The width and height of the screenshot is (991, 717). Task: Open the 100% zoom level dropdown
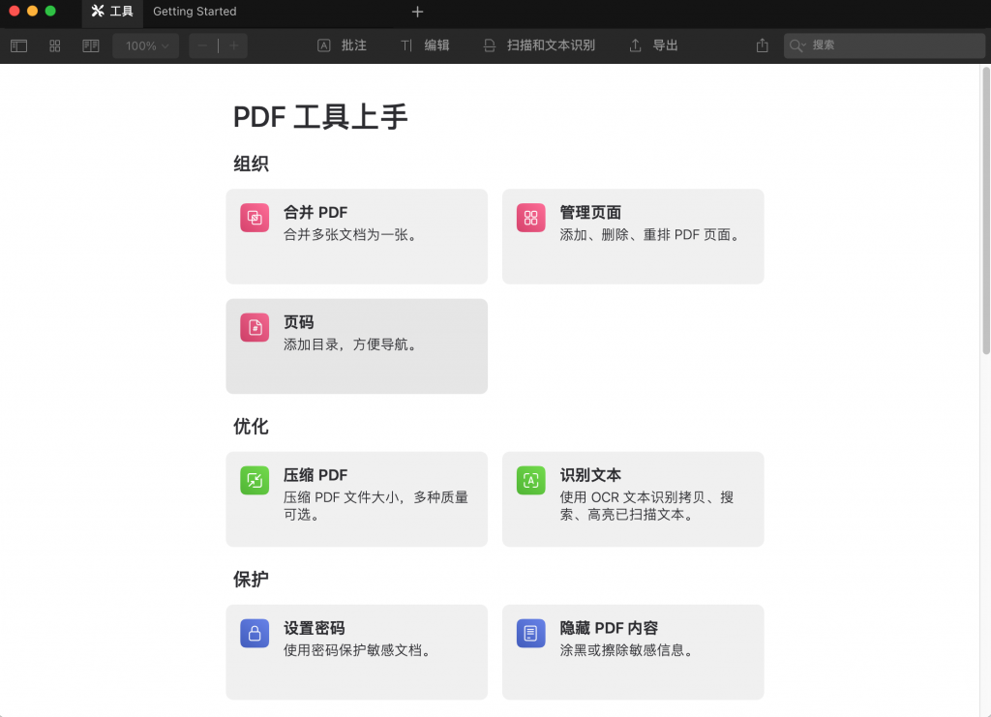(x=145, y=45)
